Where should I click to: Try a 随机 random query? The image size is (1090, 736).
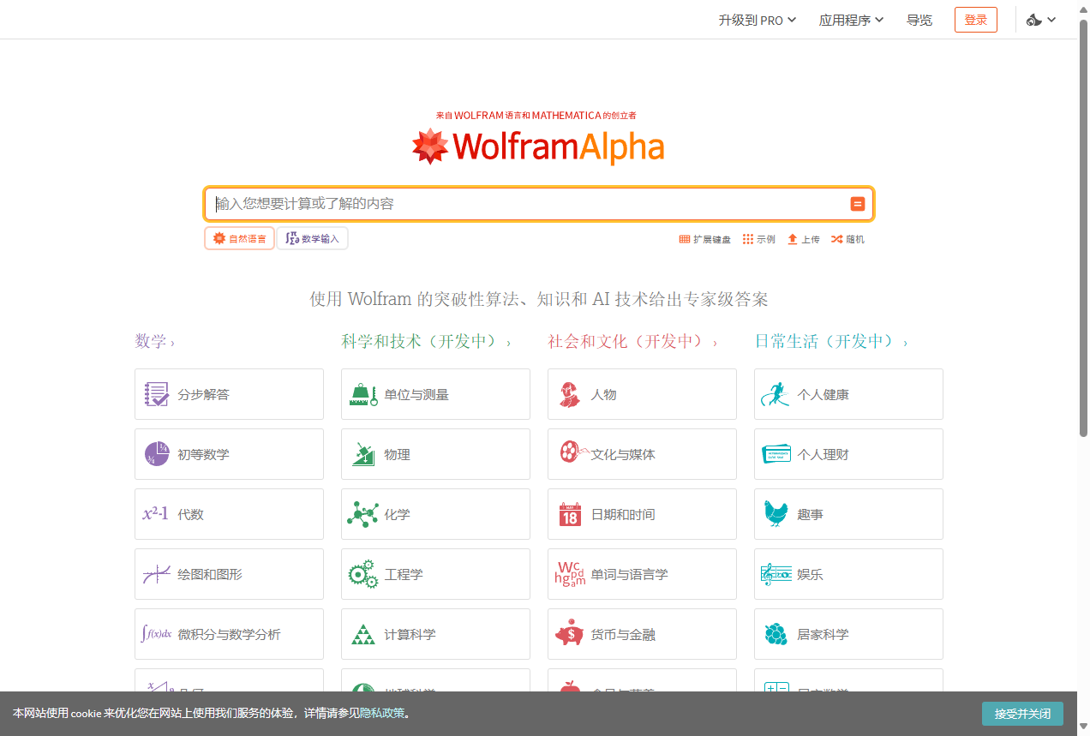pos(847,239)
